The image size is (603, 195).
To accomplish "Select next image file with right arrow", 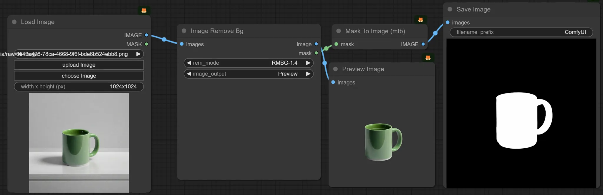I will [138, 54].
